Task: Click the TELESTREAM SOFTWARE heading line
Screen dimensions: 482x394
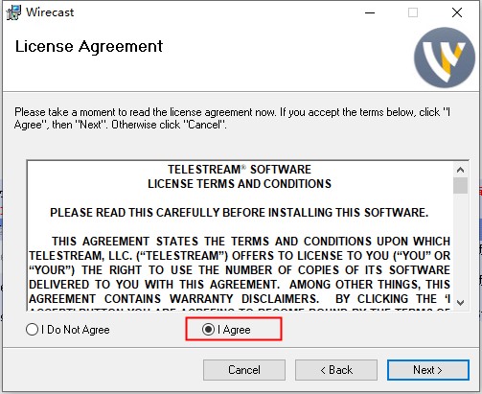Action: coord(240,170)
